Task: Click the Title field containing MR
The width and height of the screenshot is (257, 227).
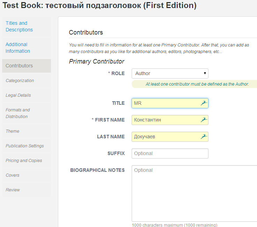Action: 170,103
